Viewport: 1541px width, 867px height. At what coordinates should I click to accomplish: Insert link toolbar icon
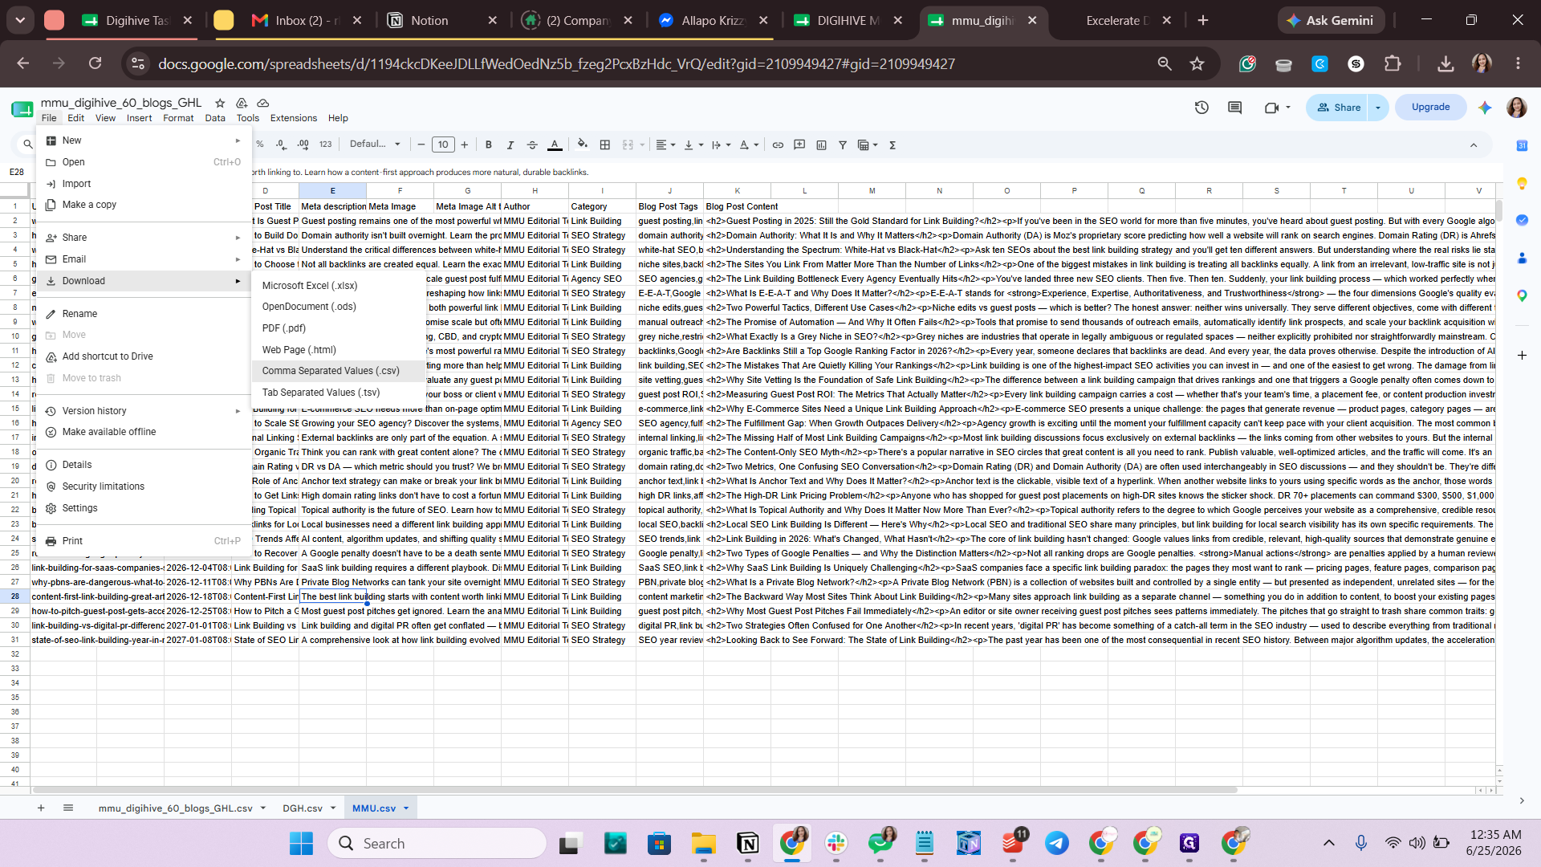tap(778, 144)
